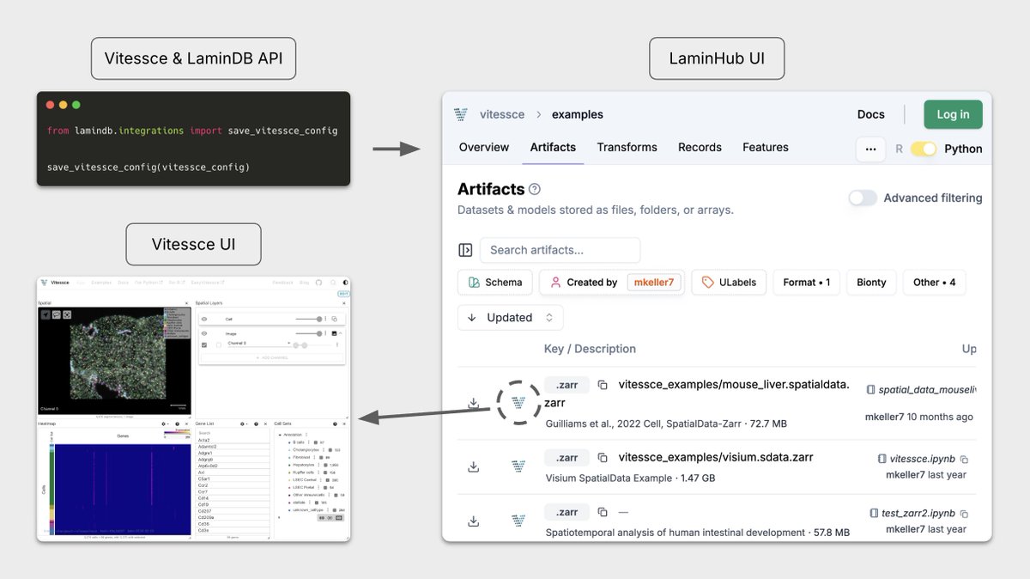Click Examples in Vitessce UI navbar

coord(101,283)
